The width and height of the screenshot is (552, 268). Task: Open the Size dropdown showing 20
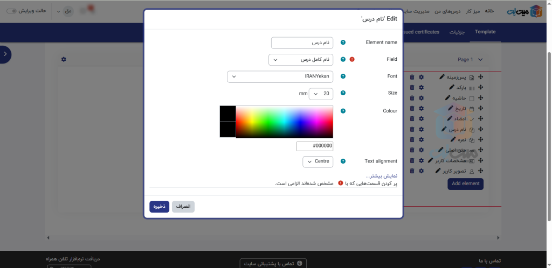tap(321, 94)
